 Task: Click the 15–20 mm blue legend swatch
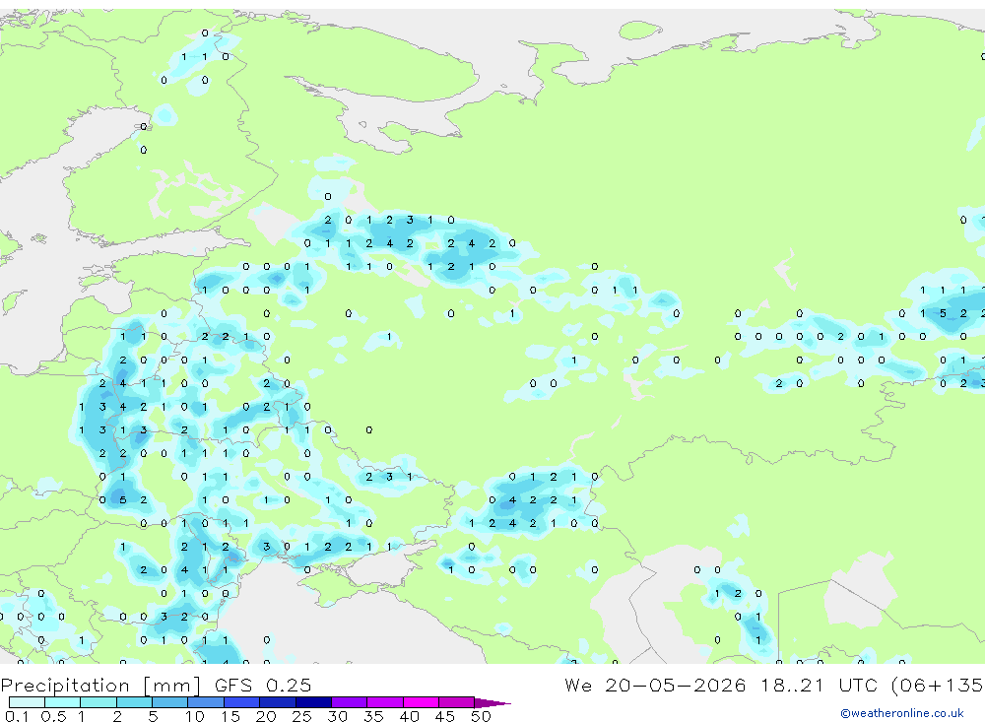tap(241, 702)
